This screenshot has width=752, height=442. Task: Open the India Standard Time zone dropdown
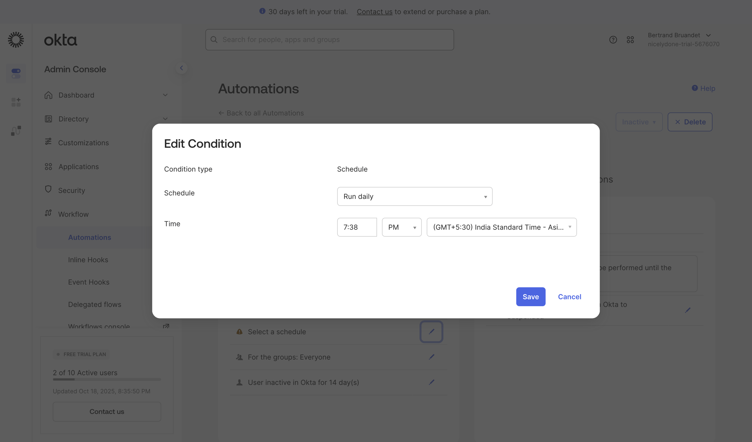coord(502,227)
